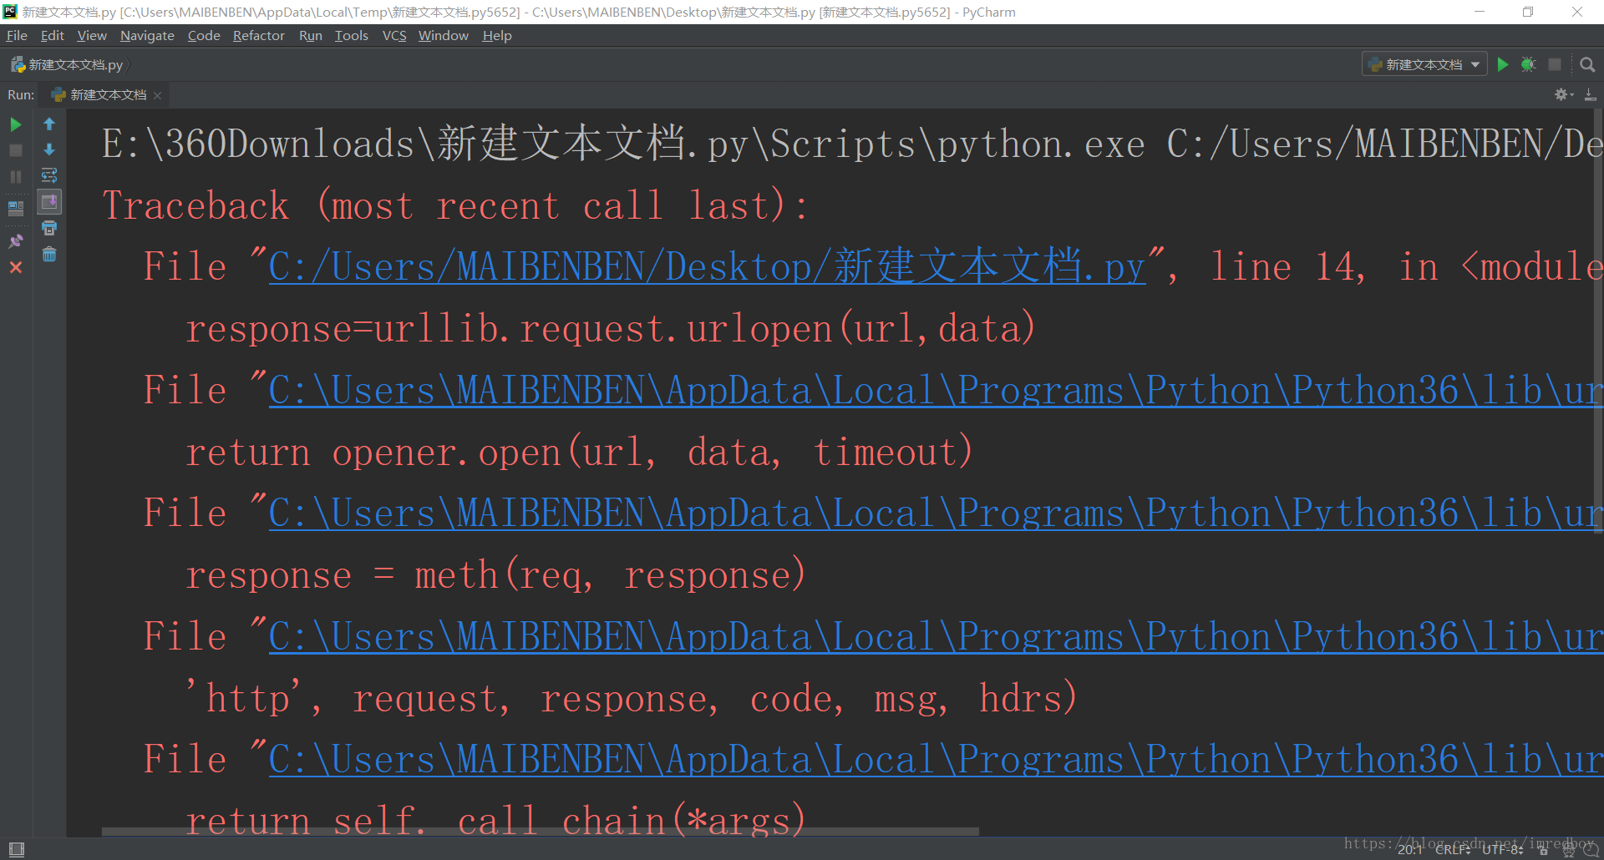Open the Edit menu
1604x860 pixels.
pyautogui.click(x=53, y=35)
